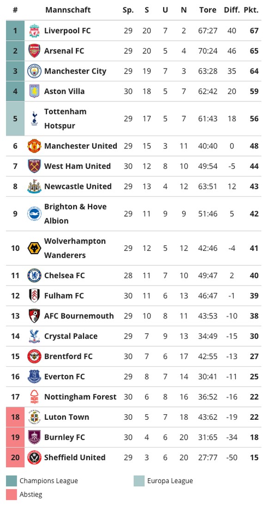The width and height of the screenshot is (269, 505).
Task: Click the Abstieg legend red swatch
Action: pyautogui.click(x=11, y=495)
